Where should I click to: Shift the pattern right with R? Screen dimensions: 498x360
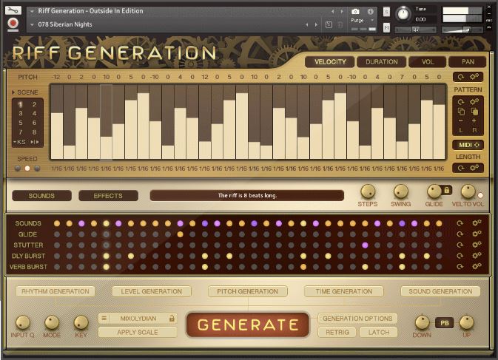point(474,130)
